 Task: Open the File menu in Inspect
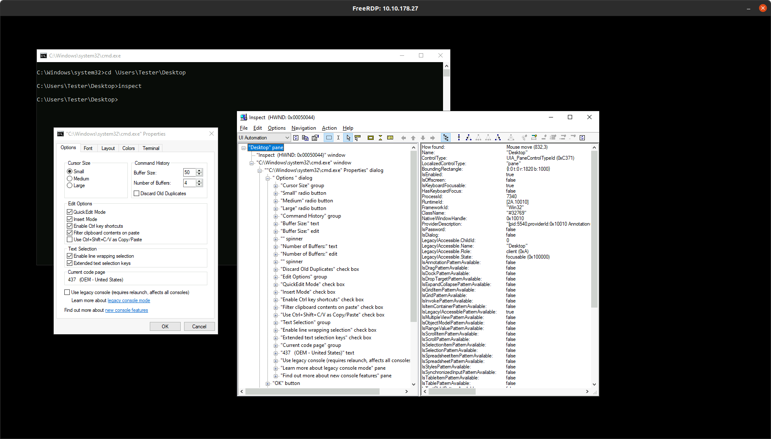coord(244,128)
